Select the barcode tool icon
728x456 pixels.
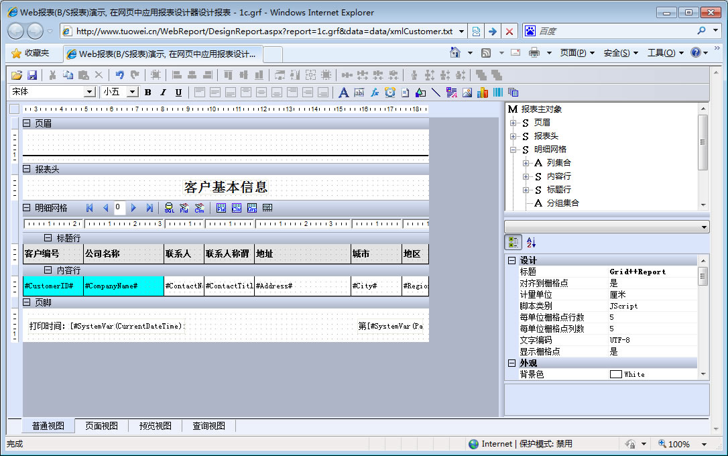click(x=498, y=93)
